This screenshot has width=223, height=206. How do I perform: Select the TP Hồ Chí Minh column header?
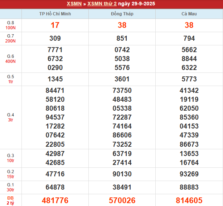coord(55,14)
